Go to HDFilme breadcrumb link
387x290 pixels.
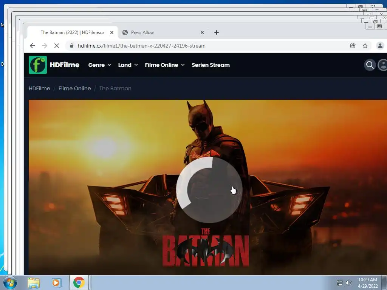coord(39,88)
